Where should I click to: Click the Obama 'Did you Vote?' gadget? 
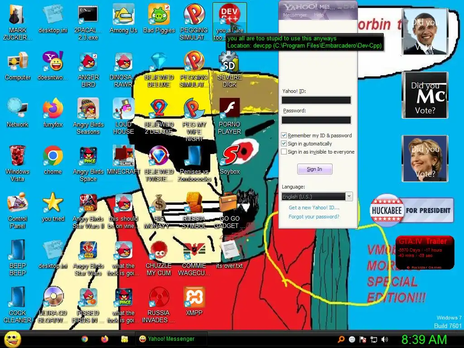[x=425, y=32]
